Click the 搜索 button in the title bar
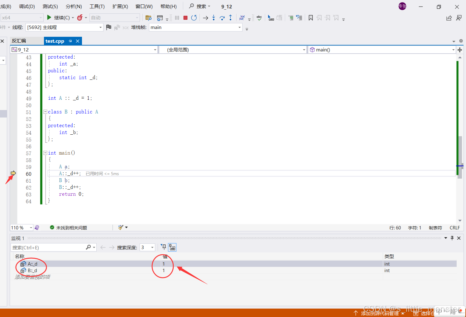Screen dimensions: 466x317 click(200, 6)
